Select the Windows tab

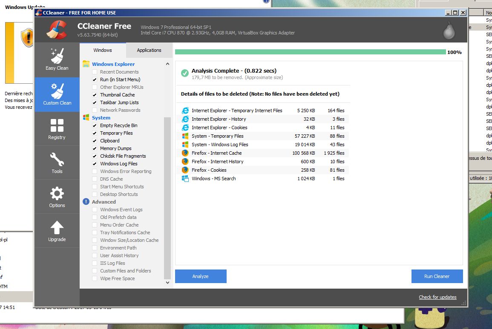coord(102,50)
